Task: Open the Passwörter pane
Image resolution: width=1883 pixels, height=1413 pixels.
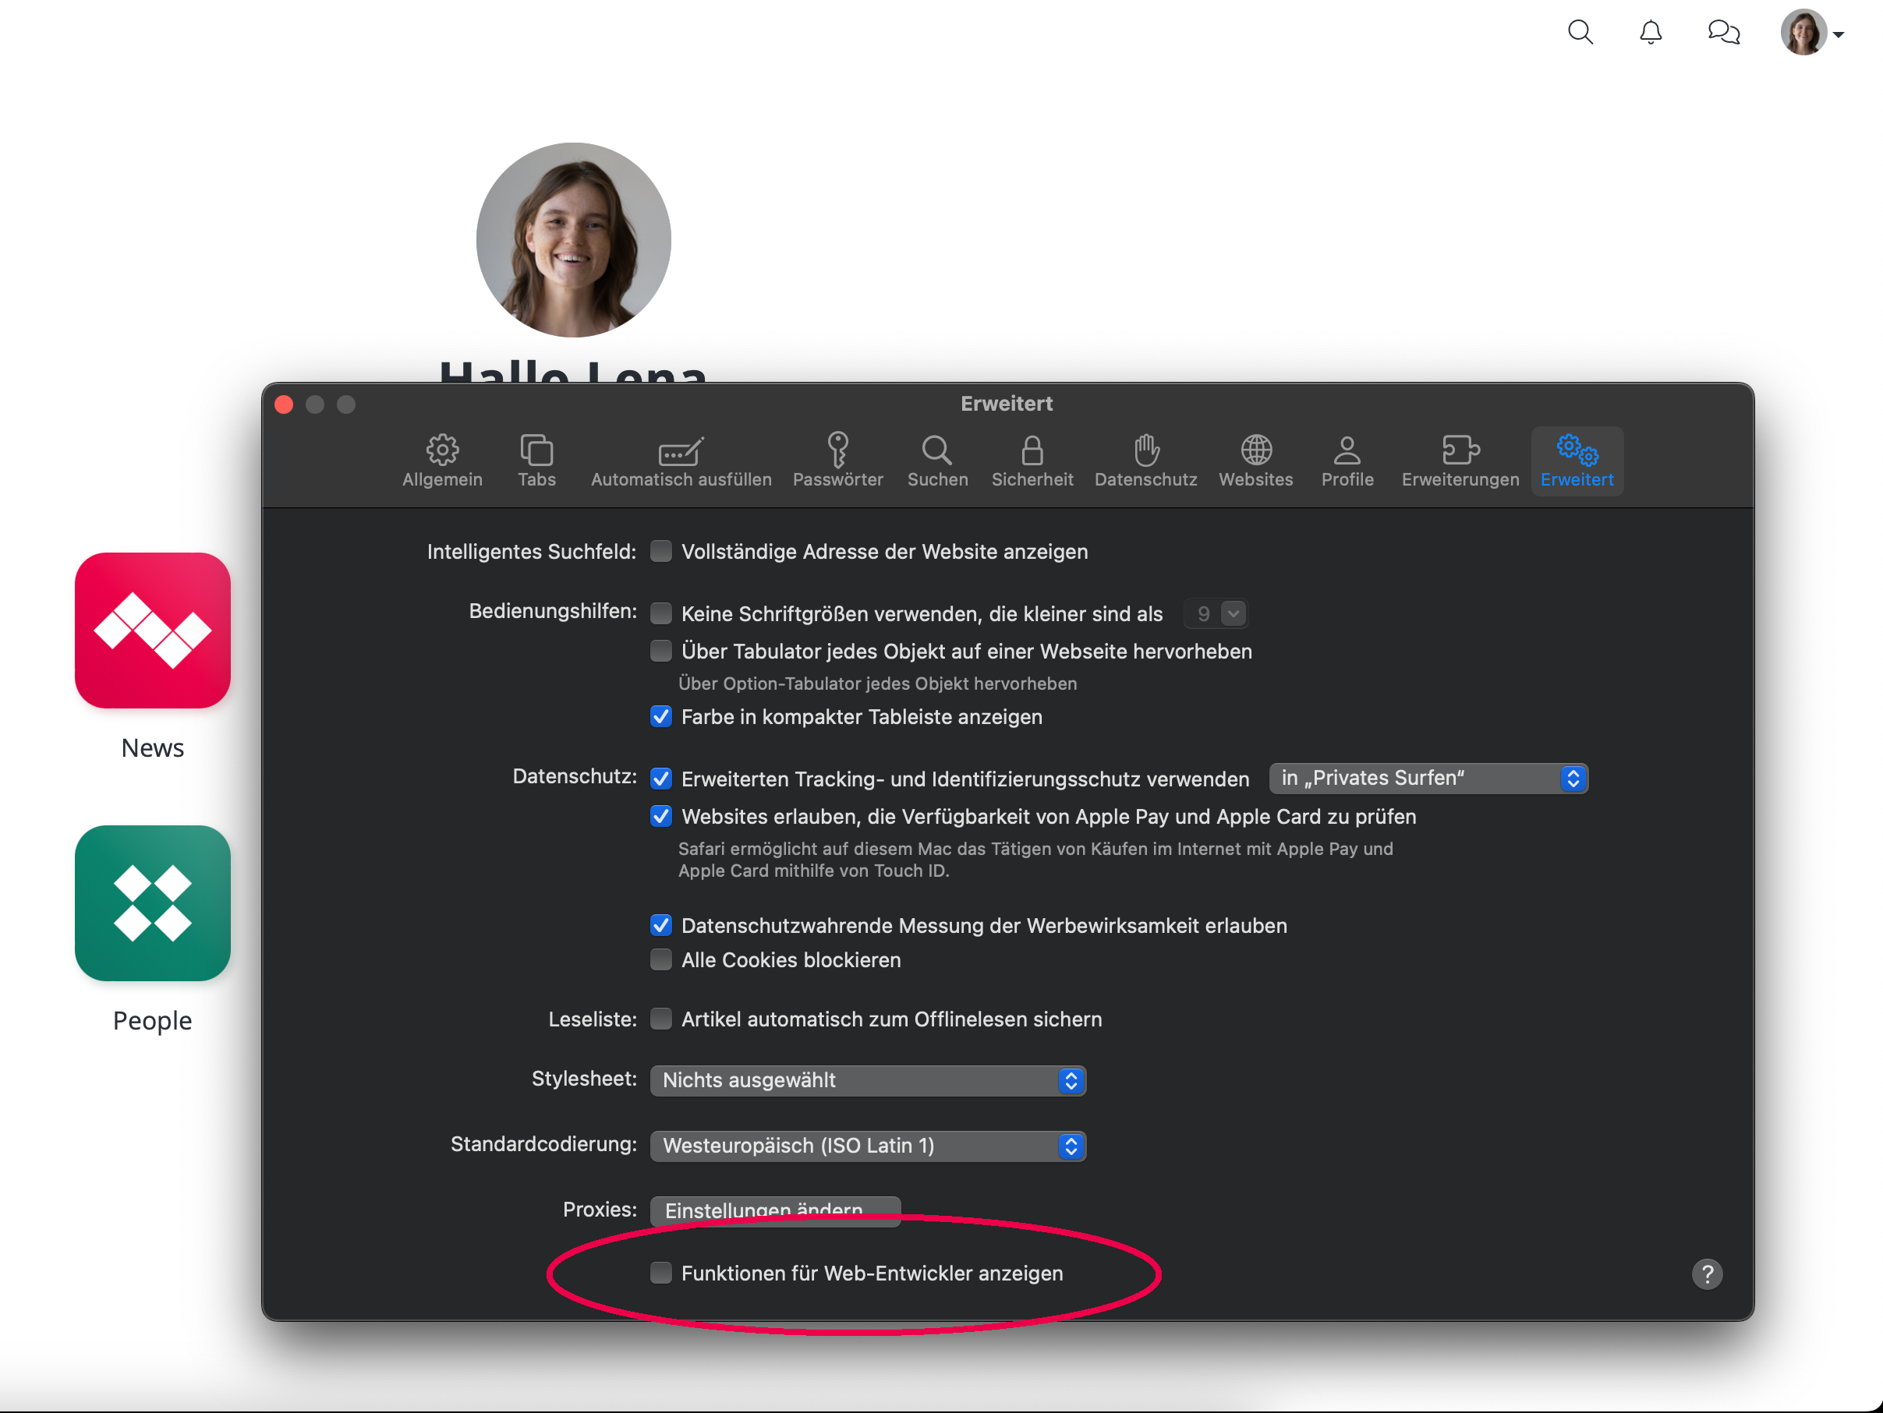Action: tap(837, 461)
